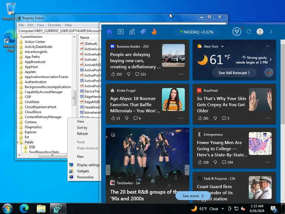This screenshot has width=285, height=214.
Task: Click the See more button
Action: pos(193,196)
